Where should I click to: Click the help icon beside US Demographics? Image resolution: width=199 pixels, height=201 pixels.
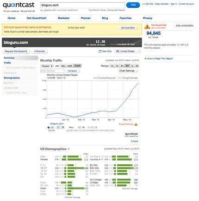tap(68, 149)
